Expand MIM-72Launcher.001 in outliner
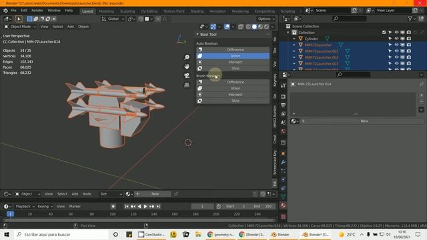 click(294, 51)
